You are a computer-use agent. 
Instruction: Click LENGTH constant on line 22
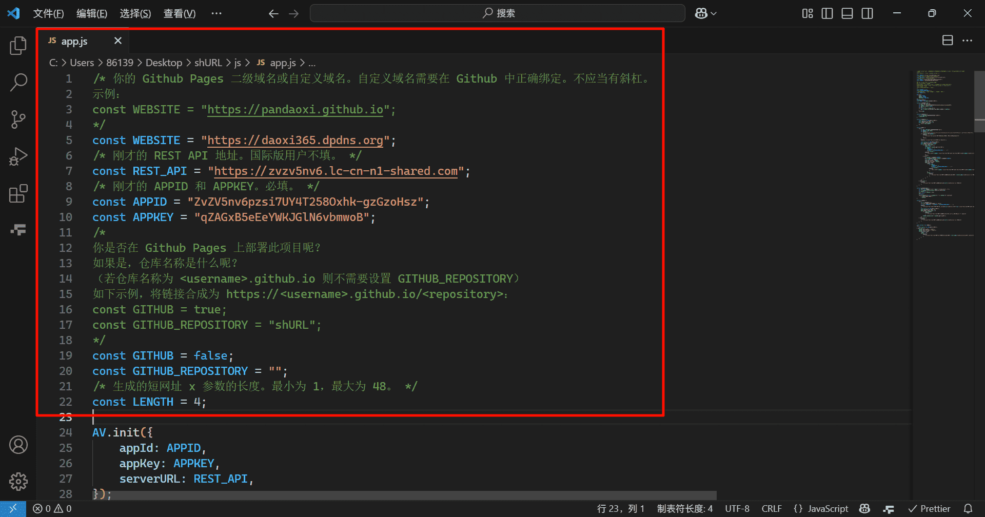[153, 402]
